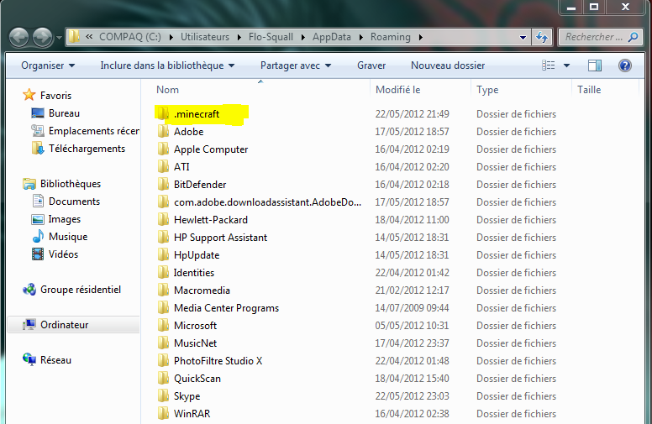
Task: Select COMPAQ (C:) in the address bar
Action: click(x=129, y=37)
